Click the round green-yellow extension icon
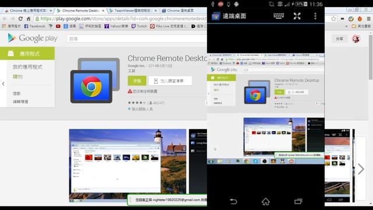 (x=351, y=19)
